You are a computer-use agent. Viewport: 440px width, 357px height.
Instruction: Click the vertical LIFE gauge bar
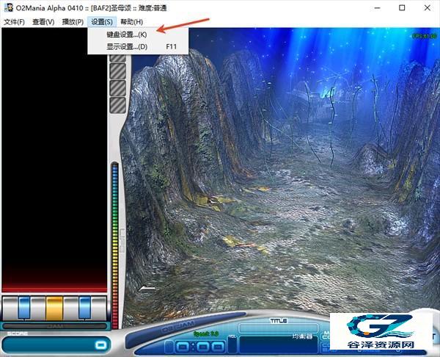tap(115, 246)
